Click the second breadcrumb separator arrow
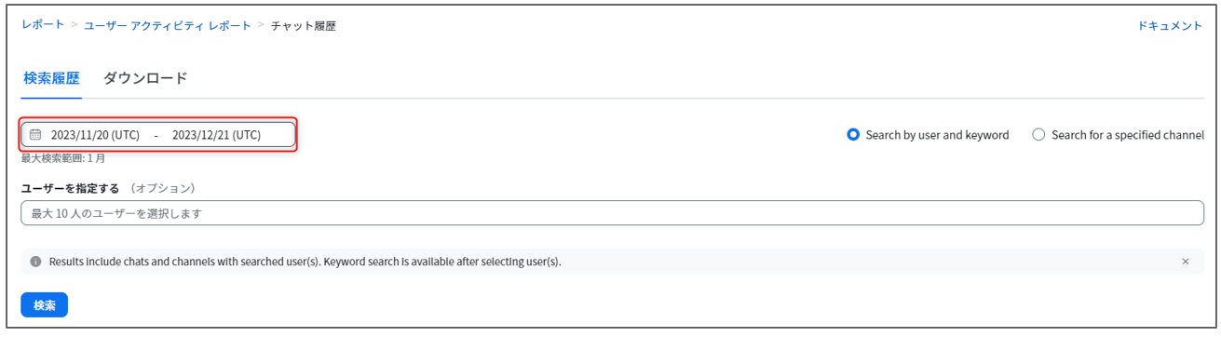 (262, 26)
